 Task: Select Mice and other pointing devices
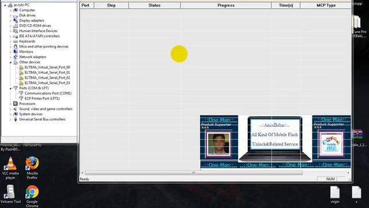click(x=44, y=46)
